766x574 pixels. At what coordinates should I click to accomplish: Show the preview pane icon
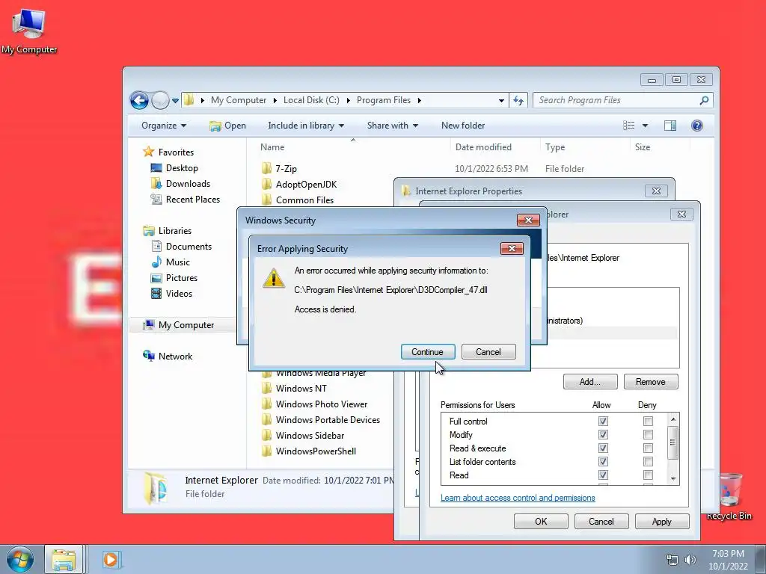[670, 126]
